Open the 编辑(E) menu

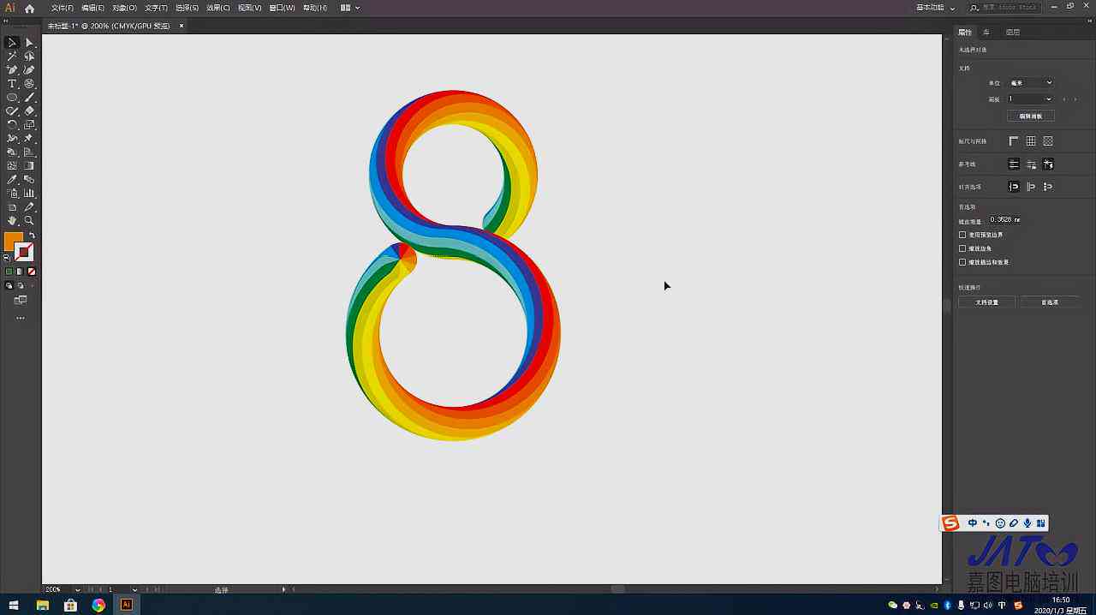pyautogui.click(x=93, y=8)
